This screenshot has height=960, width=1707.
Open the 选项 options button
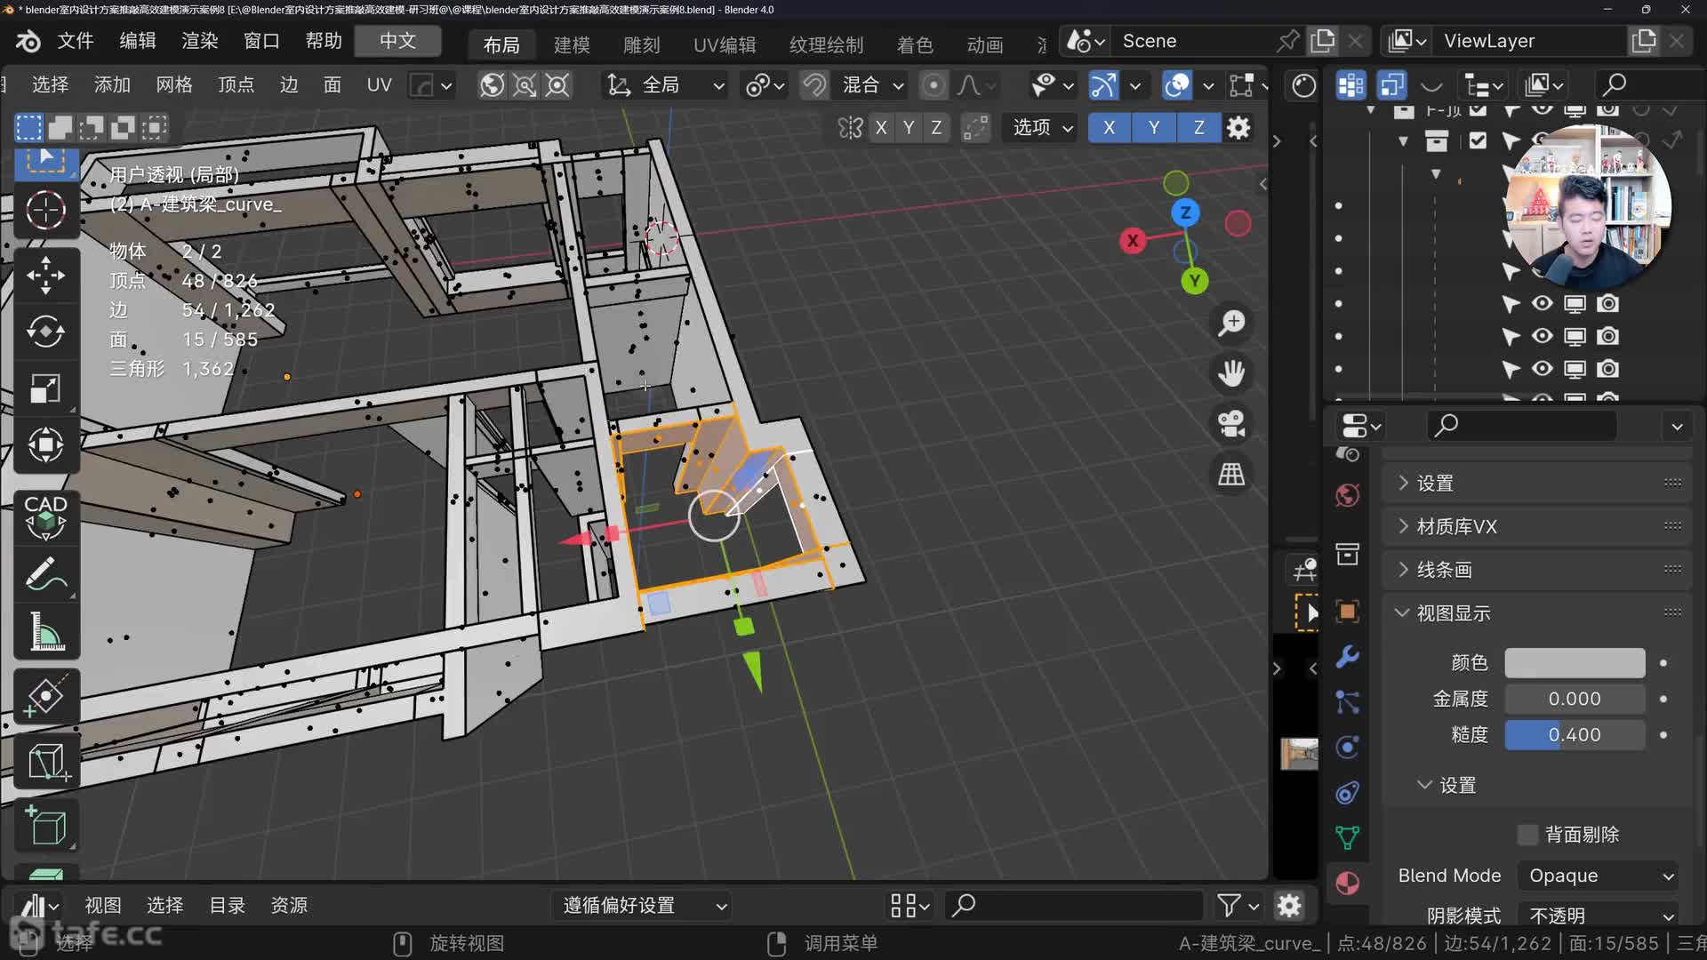coord(1042,127)
